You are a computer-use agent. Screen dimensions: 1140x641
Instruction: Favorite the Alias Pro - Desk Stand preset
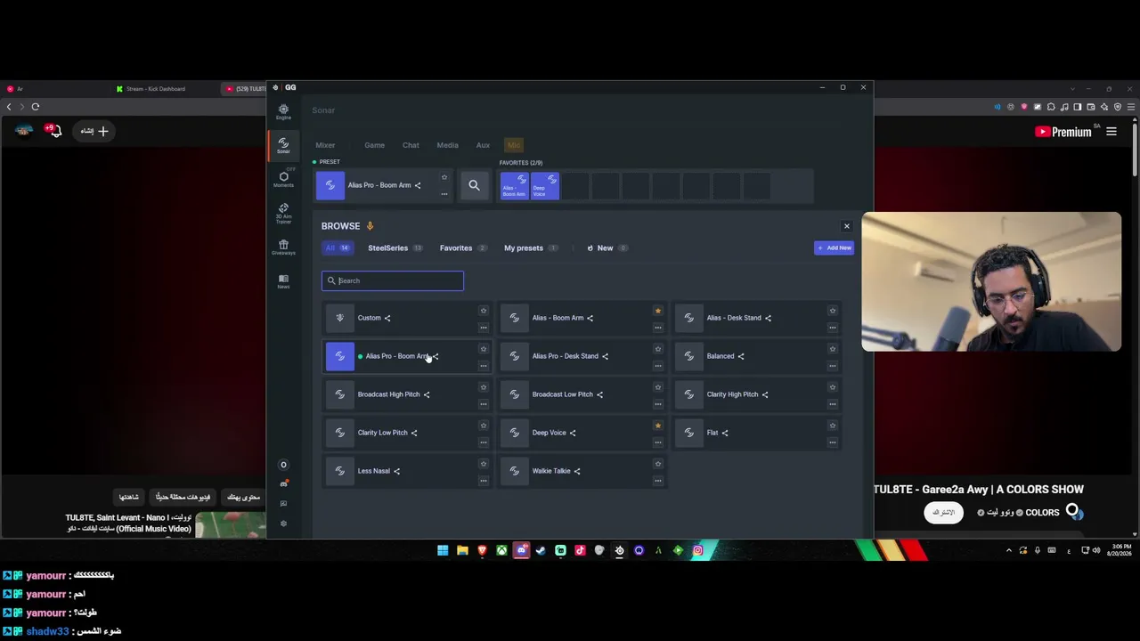pos(658,349)
